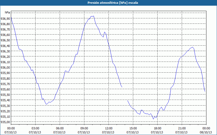The height and width of the screenshot is (135, 217).
Task: Click the '935,20' y-axis value
Action: click(5, 111)
